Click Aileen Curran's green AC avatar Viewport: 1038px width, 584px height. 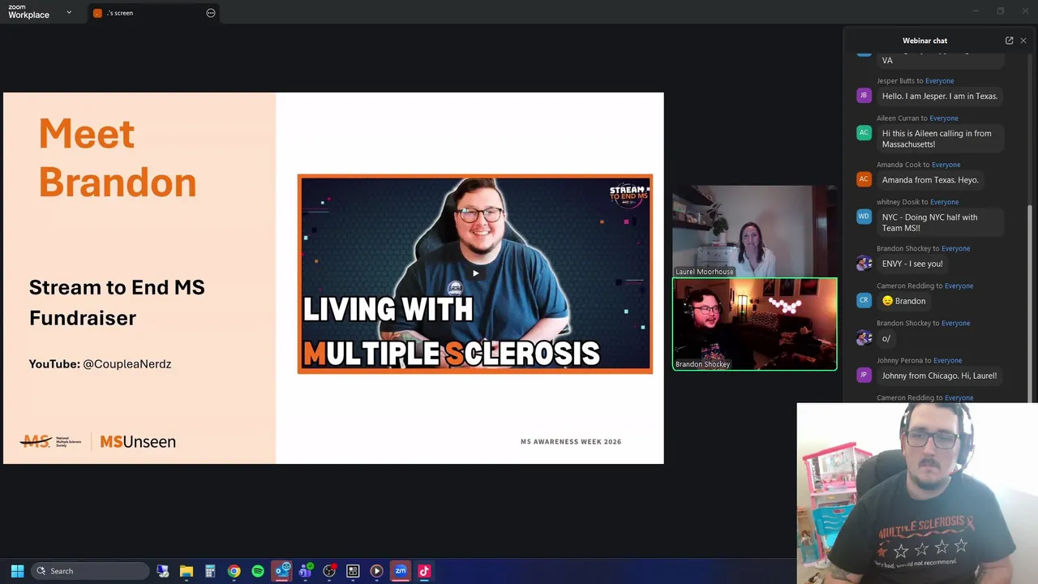click(x=864, y=133)
